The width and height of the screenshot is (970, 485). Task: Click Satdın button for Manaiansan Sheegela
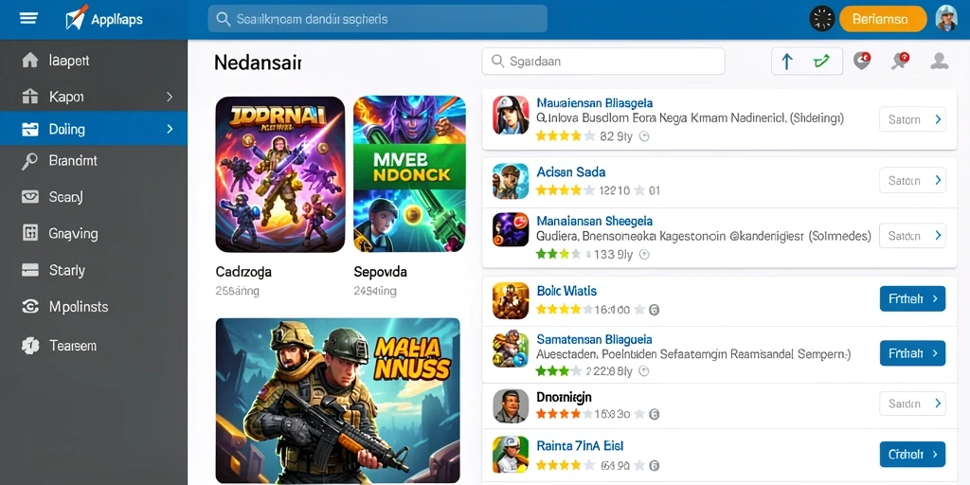(x=912, y=236)
